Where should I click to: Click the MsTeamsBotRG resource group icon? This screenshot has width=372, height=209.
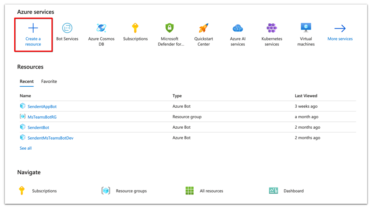tap(23, 116)
